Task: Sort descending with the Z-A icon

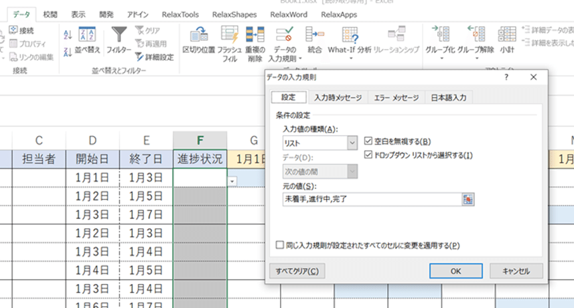Action: point(68,52)
